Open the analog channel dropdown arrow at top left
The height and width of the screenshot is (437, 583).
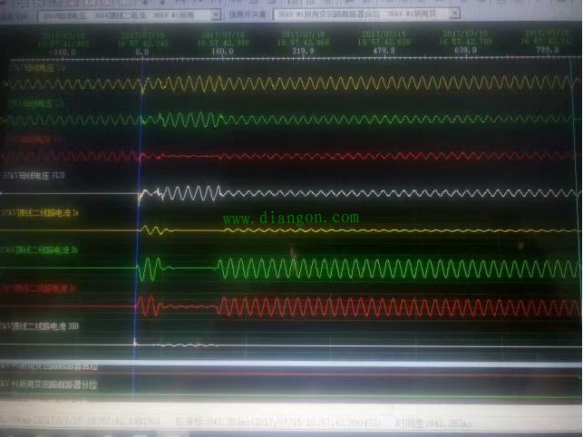click(215, 15)
